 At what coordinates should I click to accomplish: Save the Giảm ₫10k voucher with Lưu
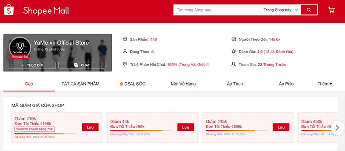point(90,127)
